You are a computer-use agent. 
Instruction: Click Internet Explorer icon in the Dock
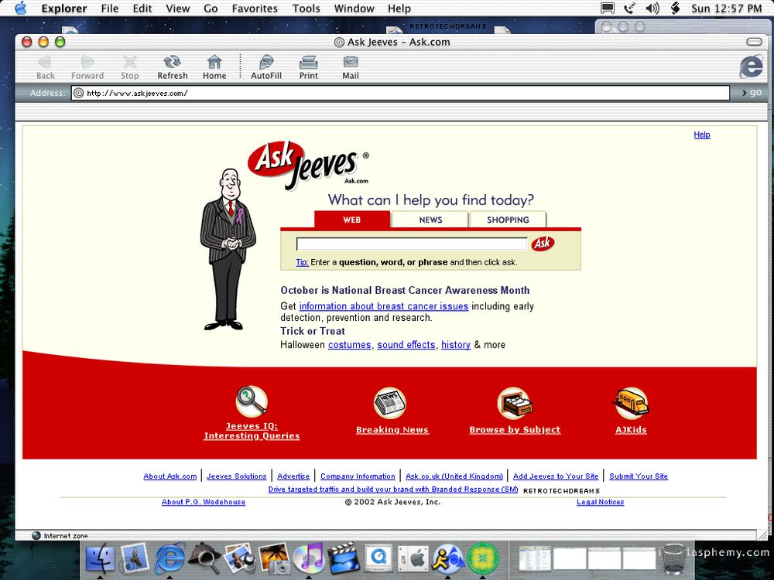(x=170, y=559)
